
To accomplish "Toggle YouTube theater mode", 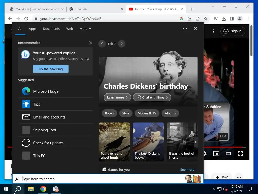I will [228, 154].
